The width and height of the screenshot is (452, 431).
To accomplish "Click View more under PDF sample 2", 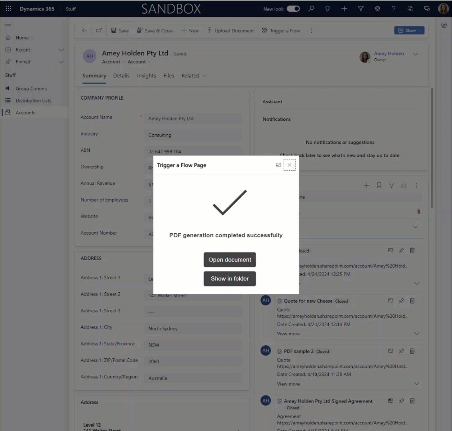I will tap(288, 384).
